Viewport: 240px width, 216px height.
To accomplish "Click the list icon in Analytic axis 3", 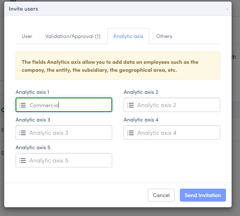I will tap(22, 133).
